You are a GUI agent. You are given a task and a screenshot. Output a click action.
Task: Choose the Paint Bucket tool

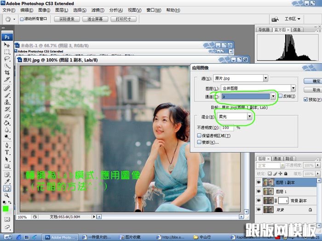[x=7, y=123]
